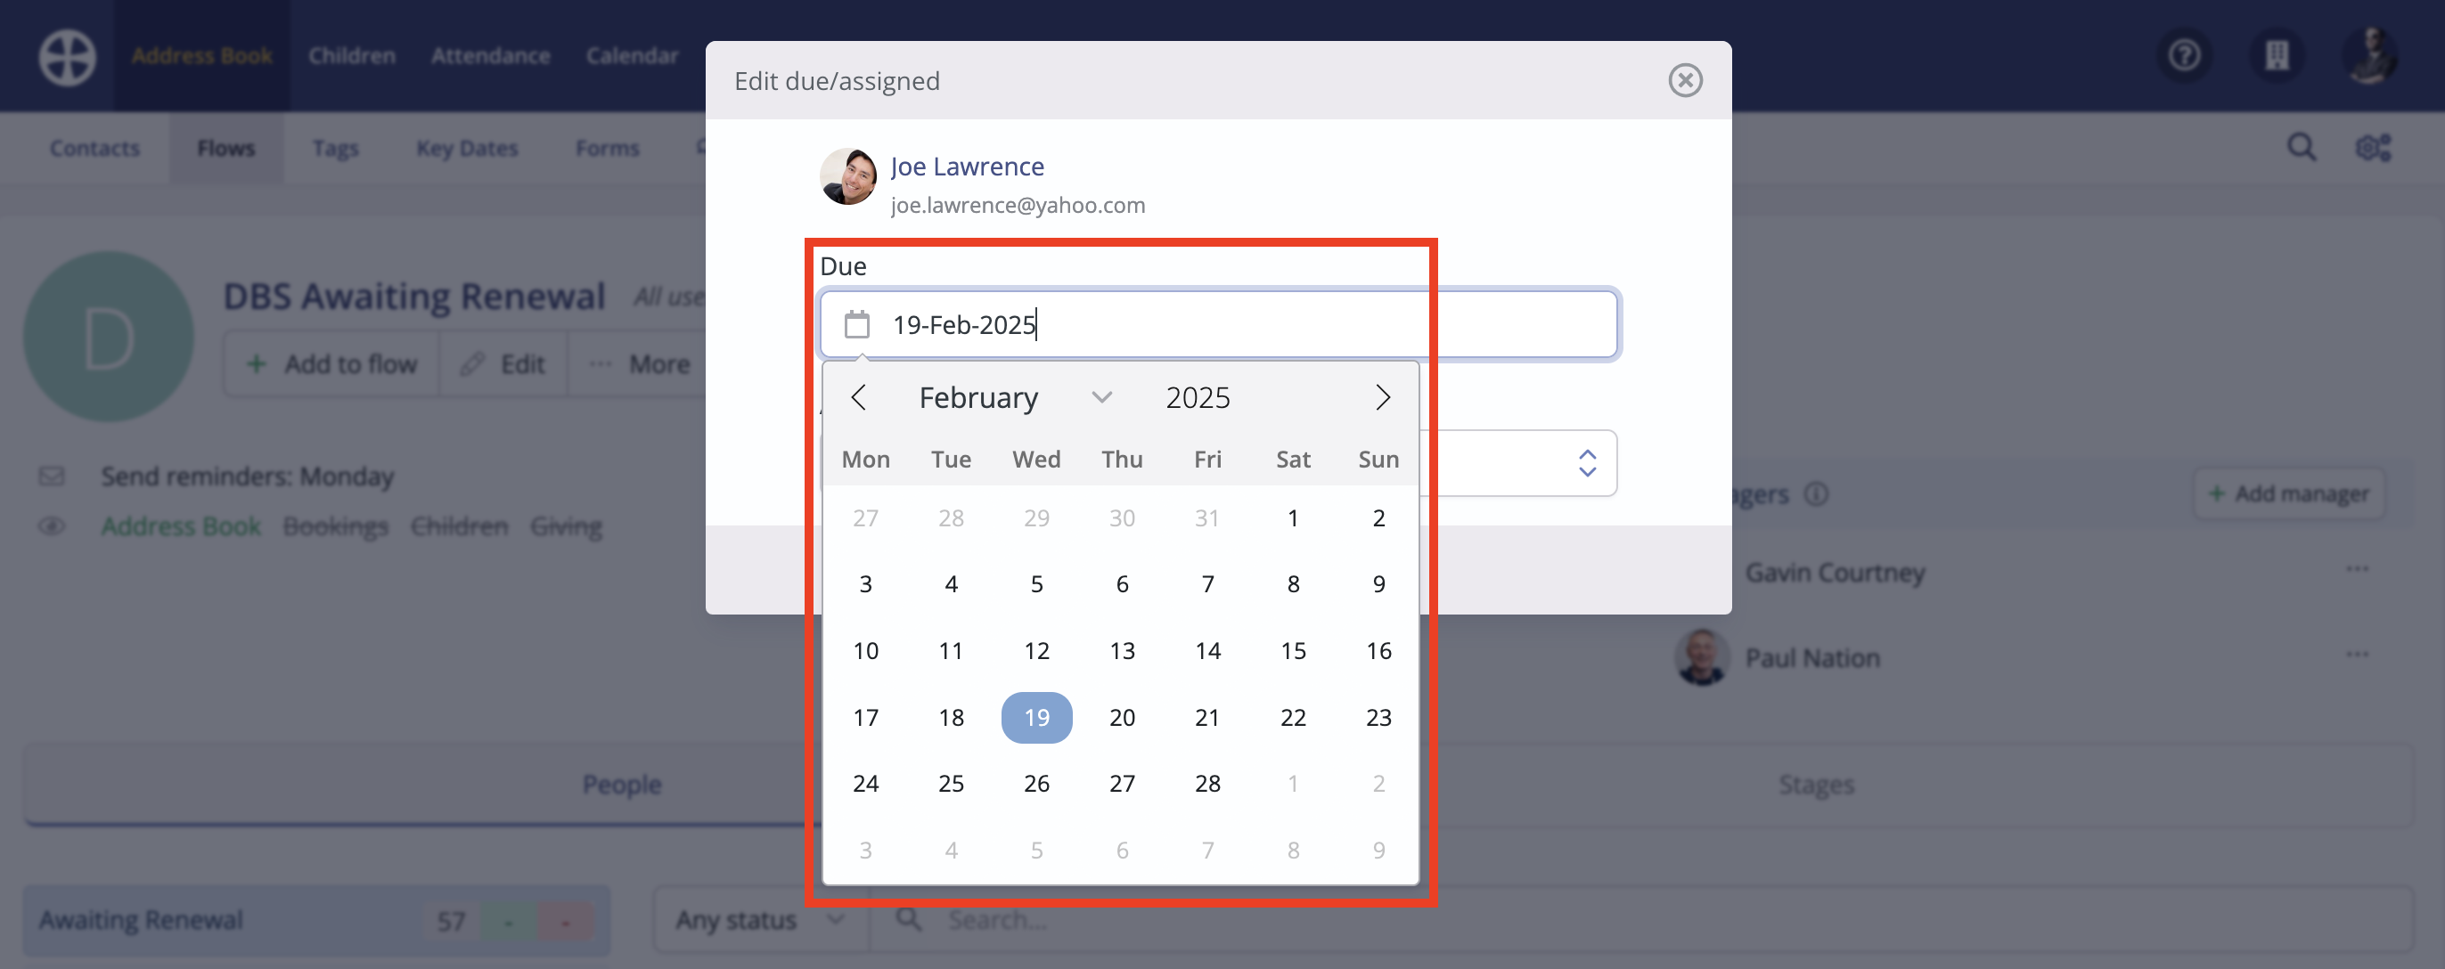Open the Attendance module

tap(490, 56)
